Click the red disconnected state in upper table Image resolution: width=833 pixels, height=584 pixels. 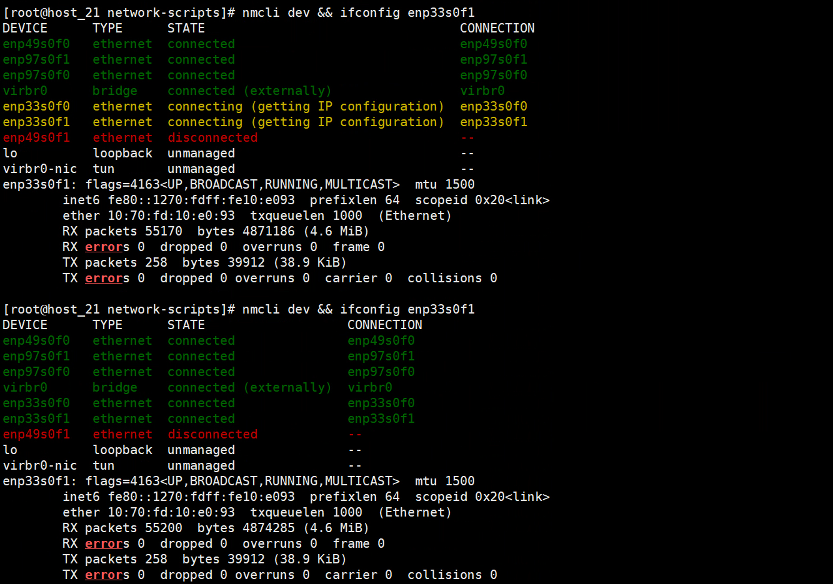[x=212, y=137]
